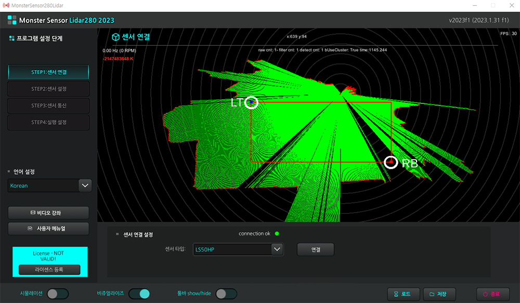The height and width of the screenshot is (303, 520).
Task: Click the folder icon in 저장 button
Action: [432, 294]
